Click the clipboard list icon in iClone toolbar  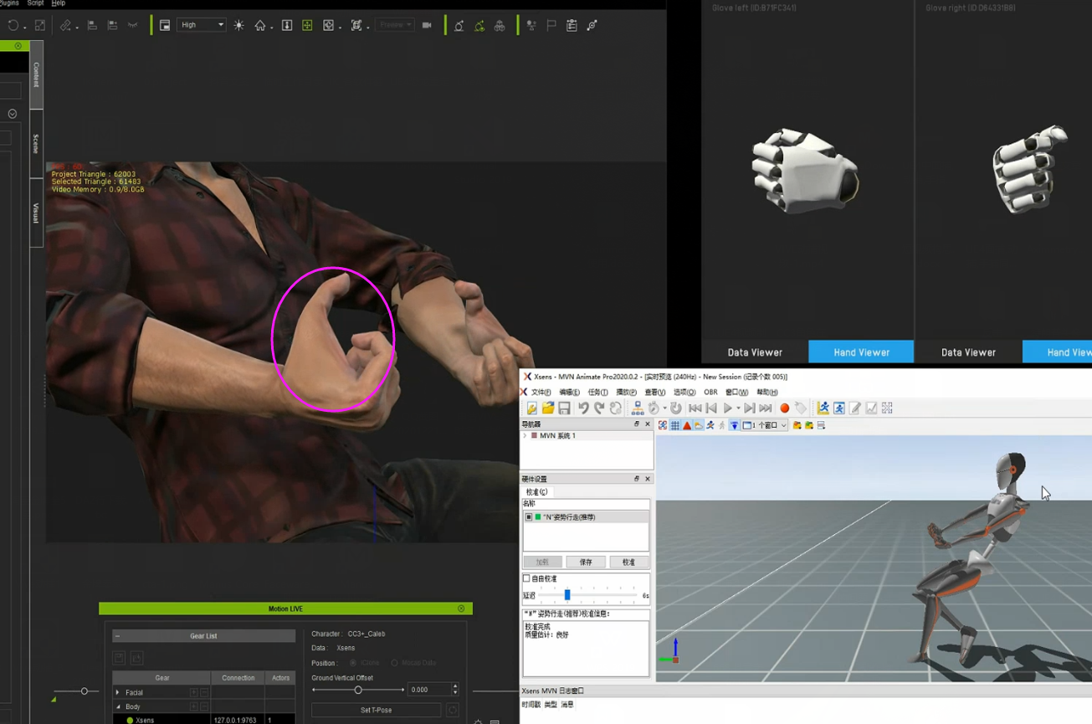tap(572, 25)
